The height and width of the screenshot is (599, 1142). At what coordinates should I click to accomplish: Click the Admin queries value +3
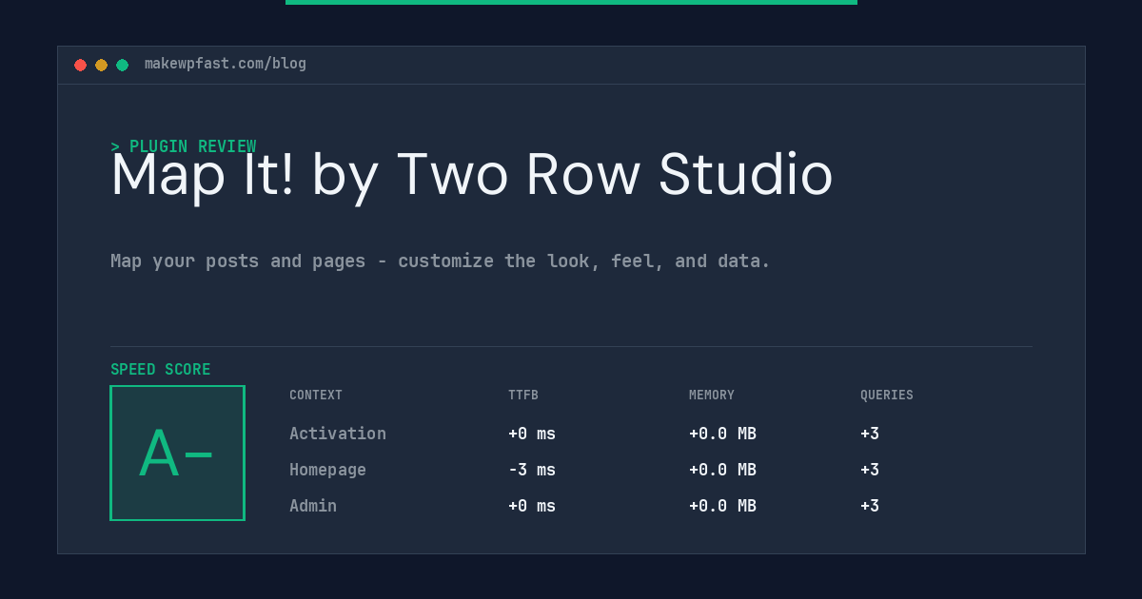870,506
